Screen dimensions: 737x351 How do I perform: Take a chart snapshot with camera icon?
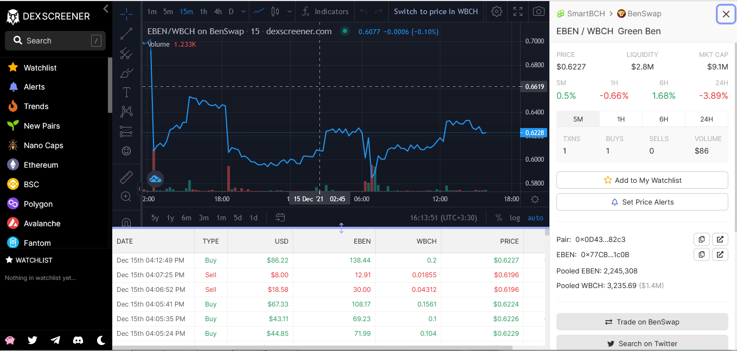539,11
